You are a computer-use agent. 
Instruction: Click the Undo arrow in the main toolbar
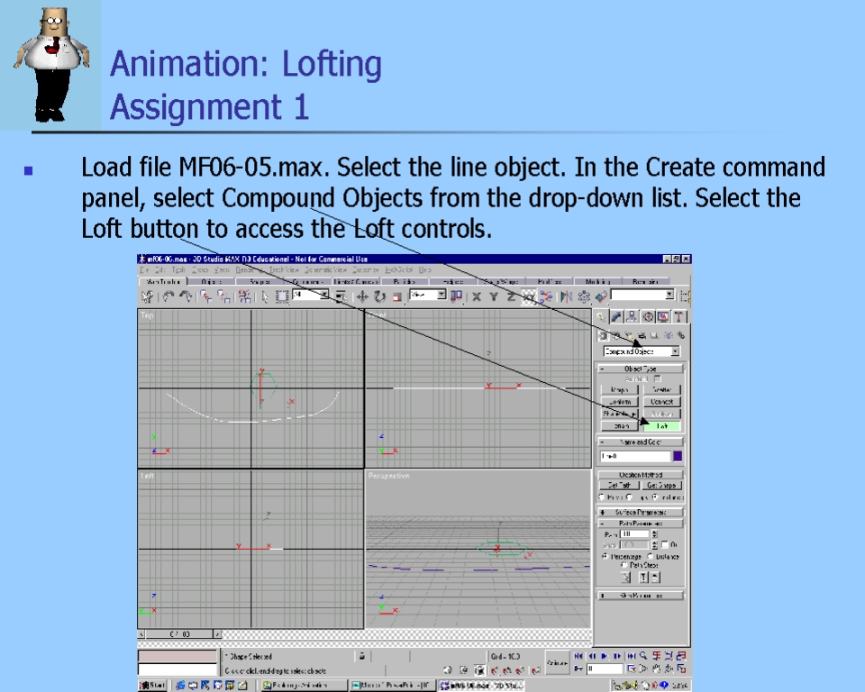click(x=168, y=296)
